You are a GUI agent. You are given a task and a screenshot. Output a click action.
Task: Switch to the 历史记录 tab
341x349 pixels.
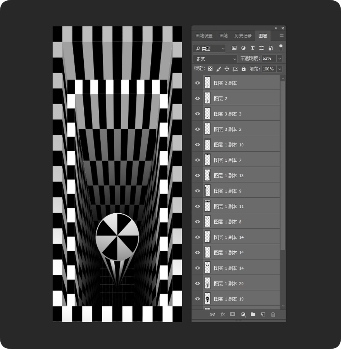click(x=243, y=36)
